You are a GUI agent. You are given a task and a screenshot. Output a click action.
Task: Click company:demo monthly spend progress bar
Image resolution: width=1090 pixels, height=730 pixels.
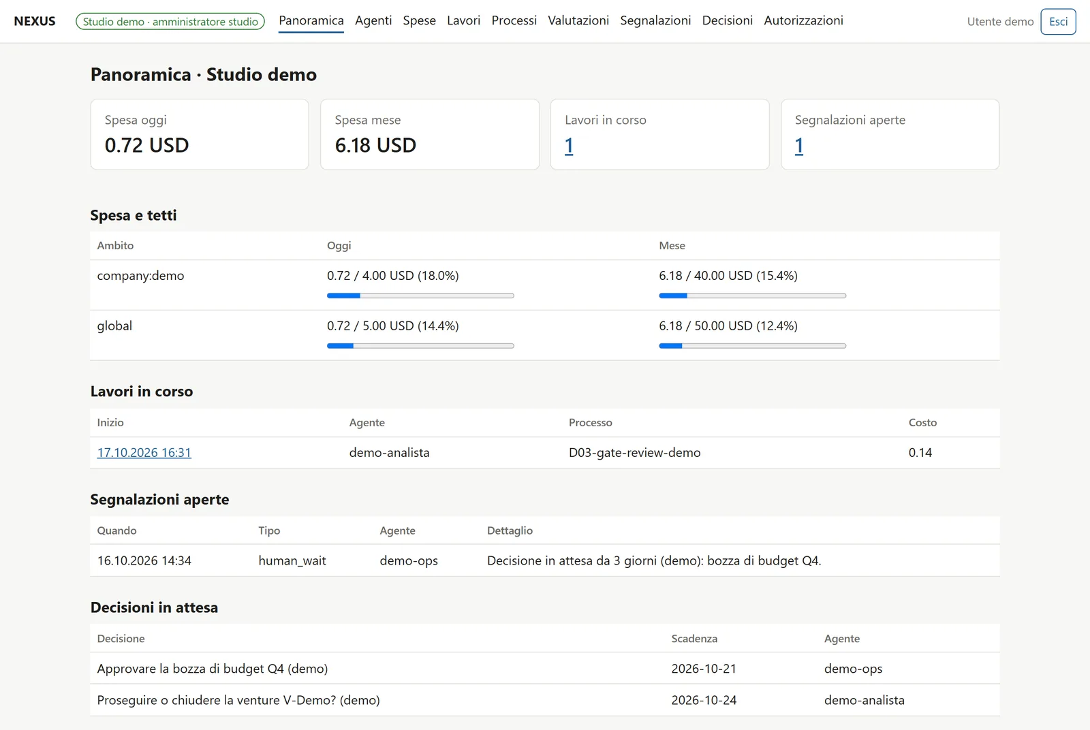pos(752,296)
